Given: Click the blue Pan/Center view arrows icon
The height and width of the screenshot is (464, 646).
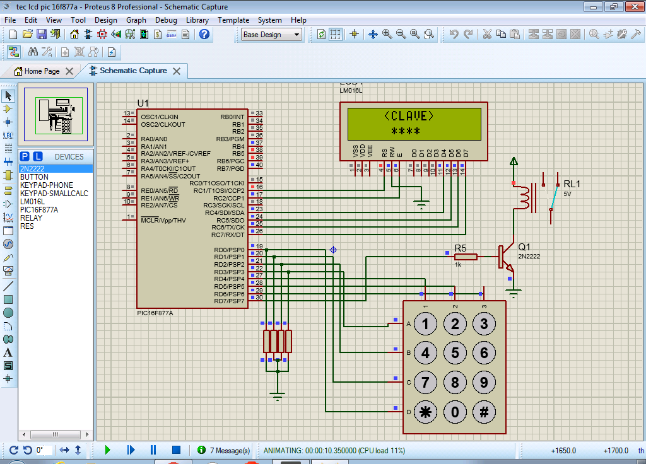Looking at the screenshot, I should tap(373, 34).
